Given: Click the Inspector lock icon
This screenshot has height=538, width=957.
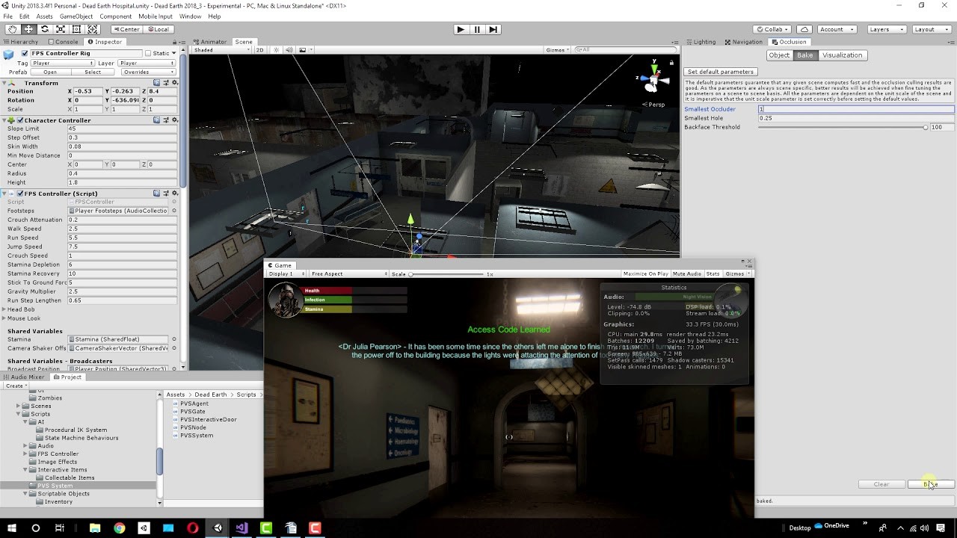Looking at the screenshot, I should (175, 42).
